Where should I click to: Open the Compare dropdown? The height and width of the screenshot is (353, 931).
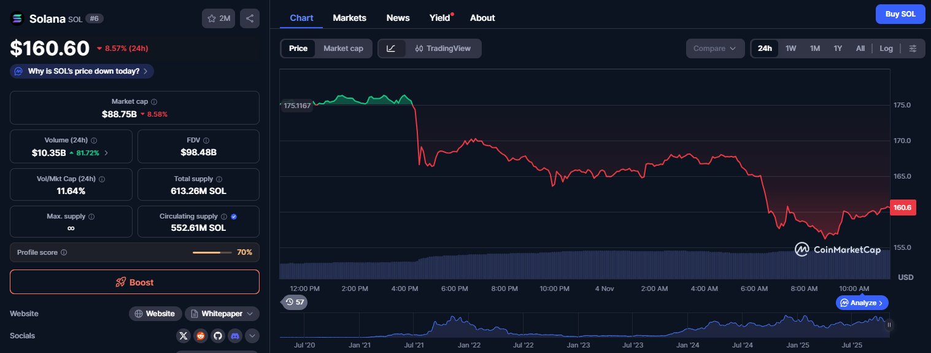click(715, 48)
